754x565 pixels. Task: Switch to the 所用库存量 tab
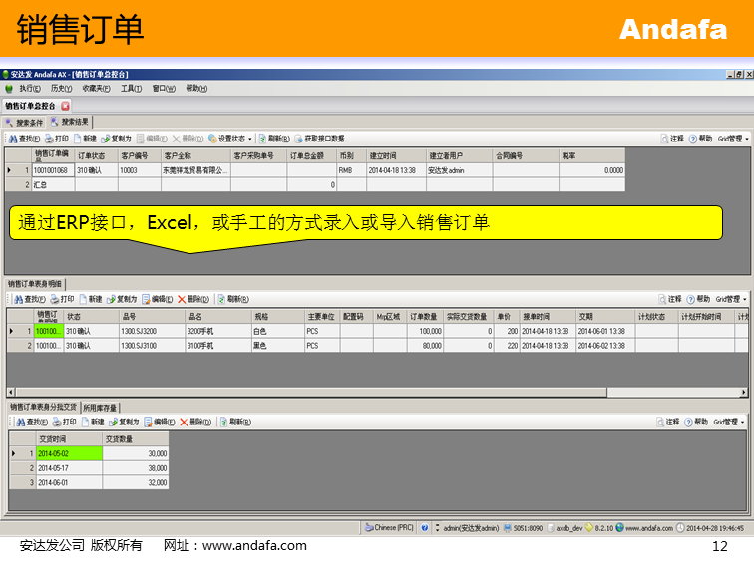point(100,407)
